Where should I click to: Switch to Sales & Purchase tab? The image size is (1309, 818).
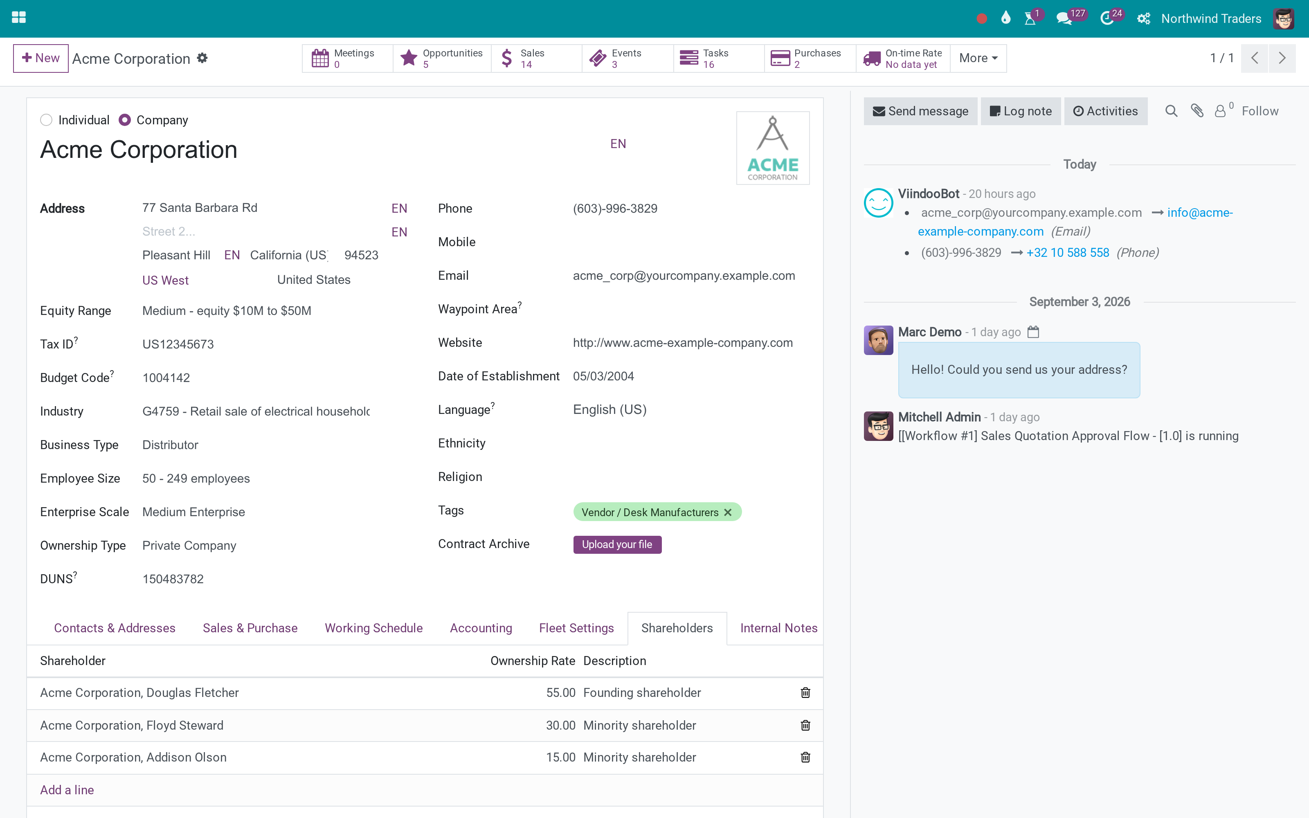250,629
